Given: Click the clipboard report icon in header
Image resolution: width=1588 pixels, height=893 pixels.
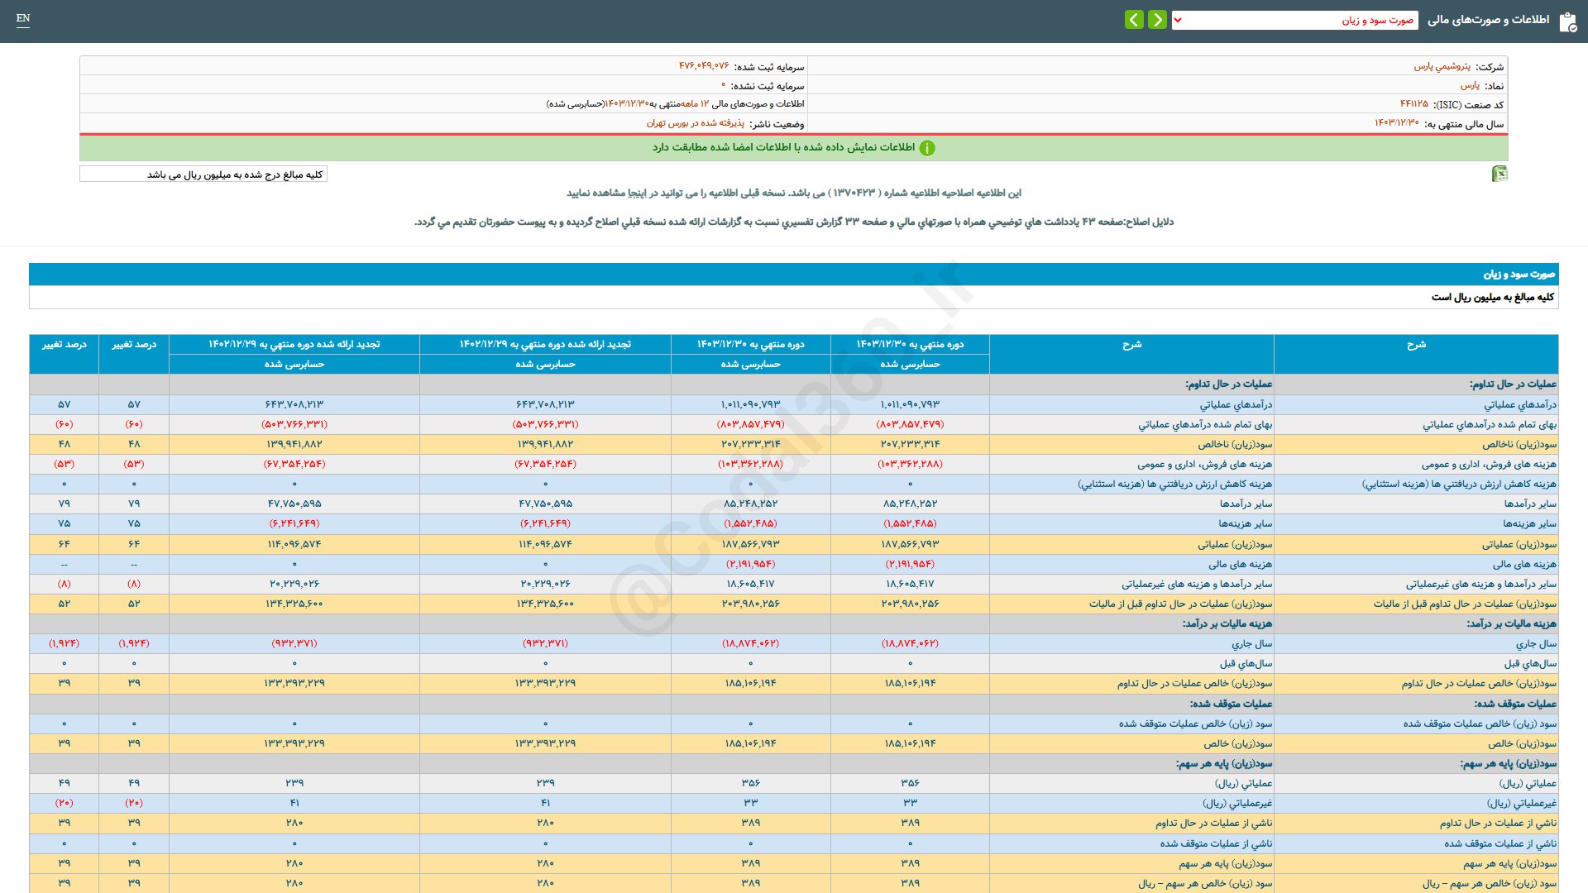Looking at the screenshot, I should (x=1567, y=21).
